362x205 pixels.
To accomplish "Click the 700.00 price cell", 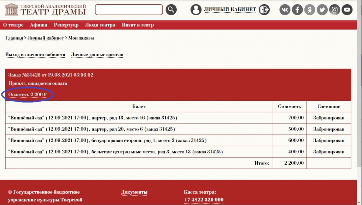I will point(289,118).
